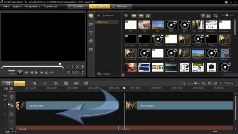
Task: Select the Образцы library folder
Action: click(x=107, y=22)
